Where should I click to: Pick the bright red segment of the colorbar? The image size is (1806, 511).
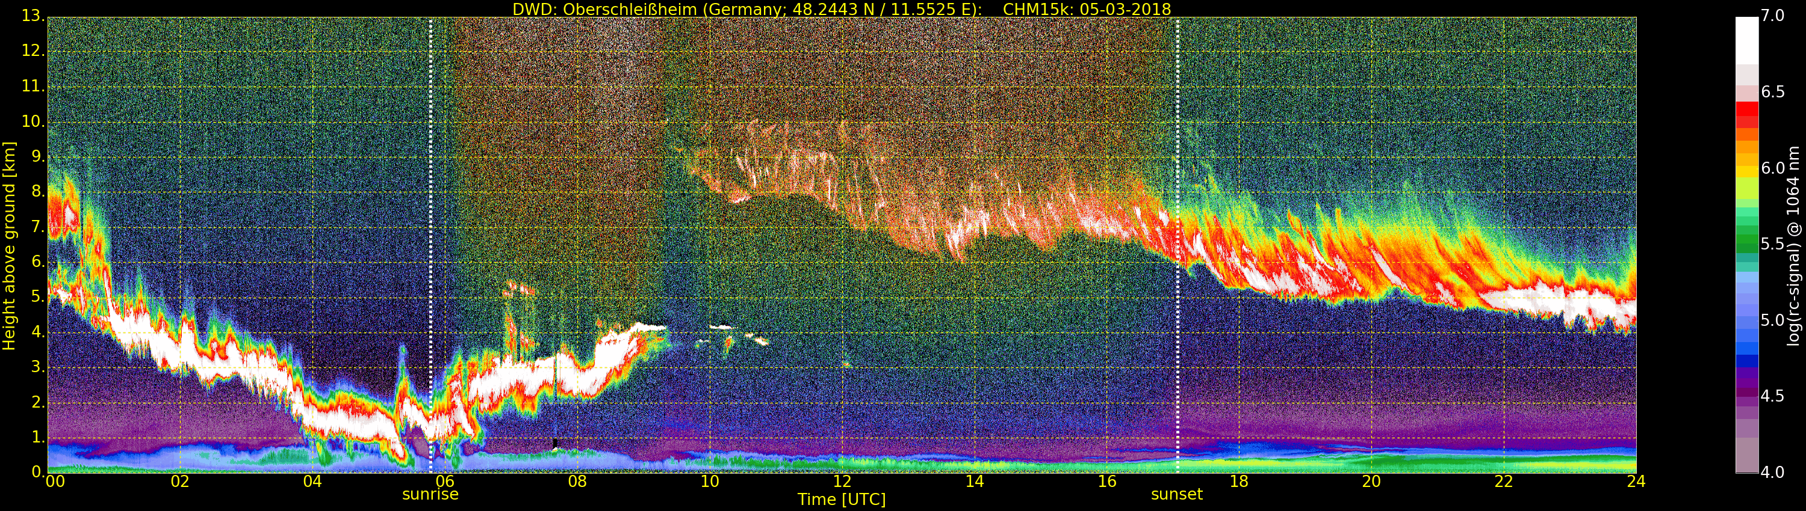pos(1746,109)
